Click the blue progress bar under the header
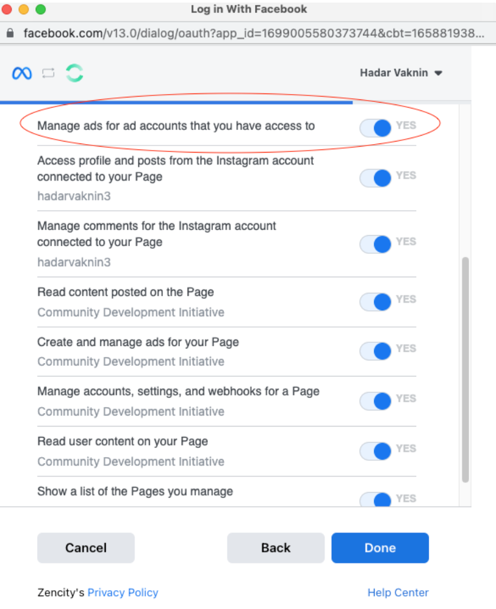The width and height of the screenshot is (496, 609). 177,103
